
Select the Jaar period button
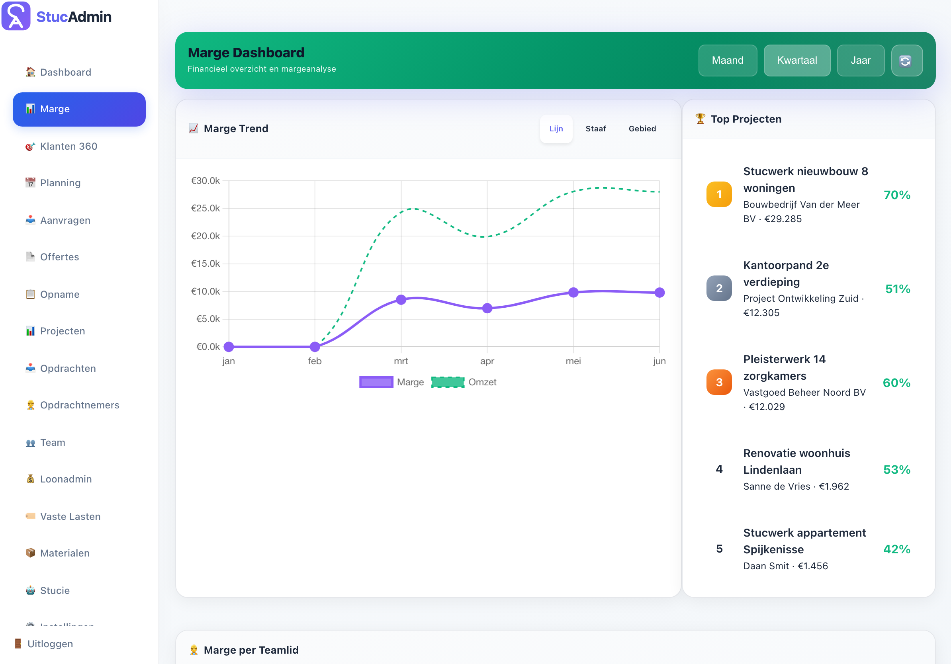tap(860, 61)
